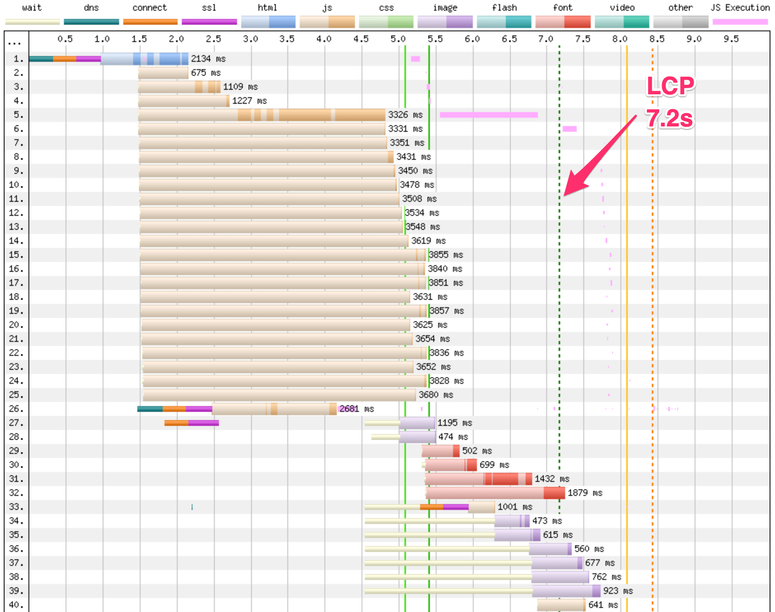The image size is (775, 612).
Task: Select the request 1 HTML bar
Action: 144,59
